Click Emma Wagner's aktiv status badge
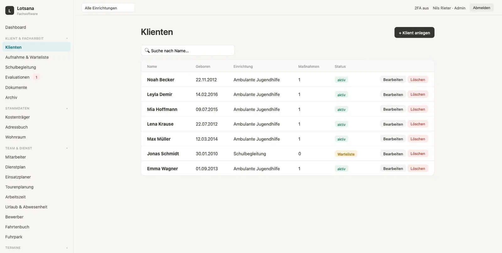Image resolution: width=502 pixels, height=253 pixels. point(341,169)
